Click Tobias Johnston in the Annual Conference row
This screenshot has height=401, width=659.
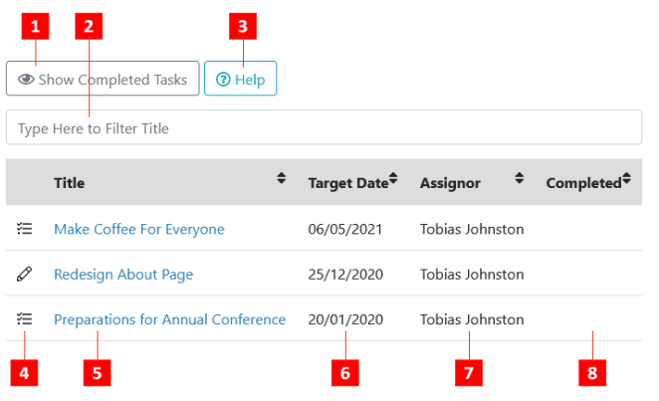(x=472, y=319)
